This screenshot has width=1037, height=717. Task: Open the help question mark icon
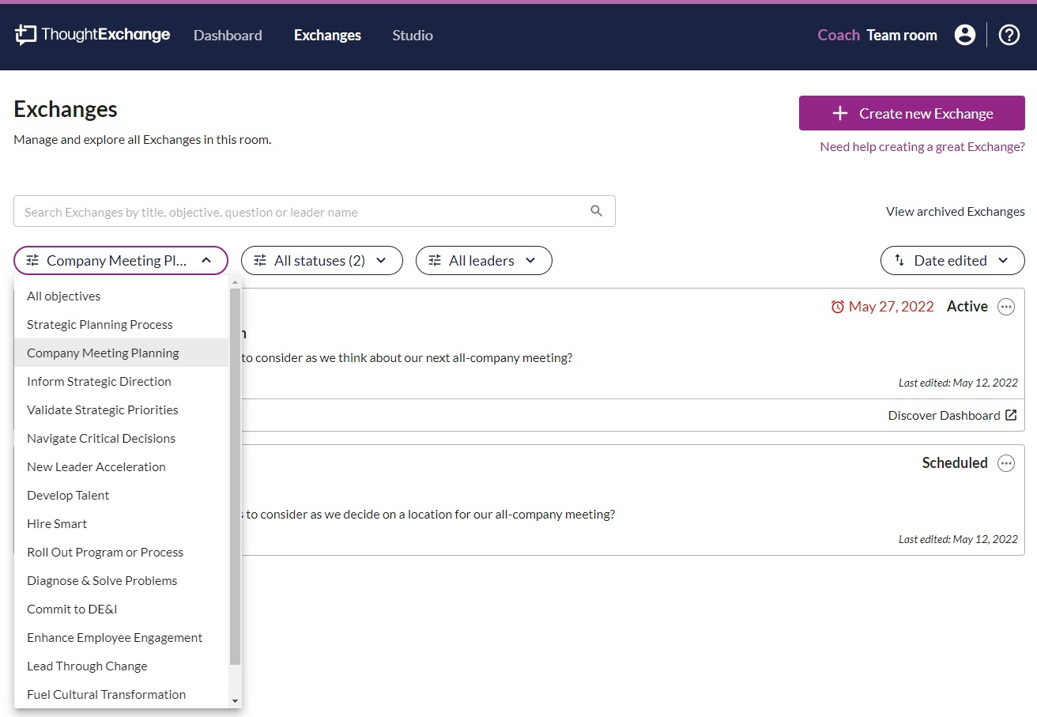pos(1009,35)
